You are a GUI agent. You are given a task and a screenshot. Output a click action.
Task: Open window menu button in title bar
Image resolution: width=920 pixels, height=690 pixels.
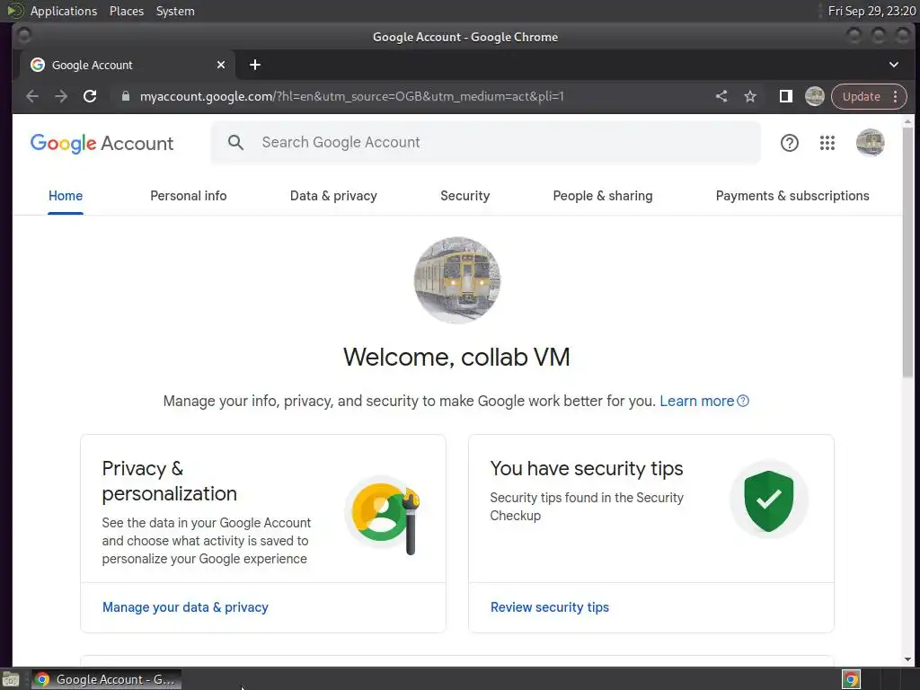24,36
